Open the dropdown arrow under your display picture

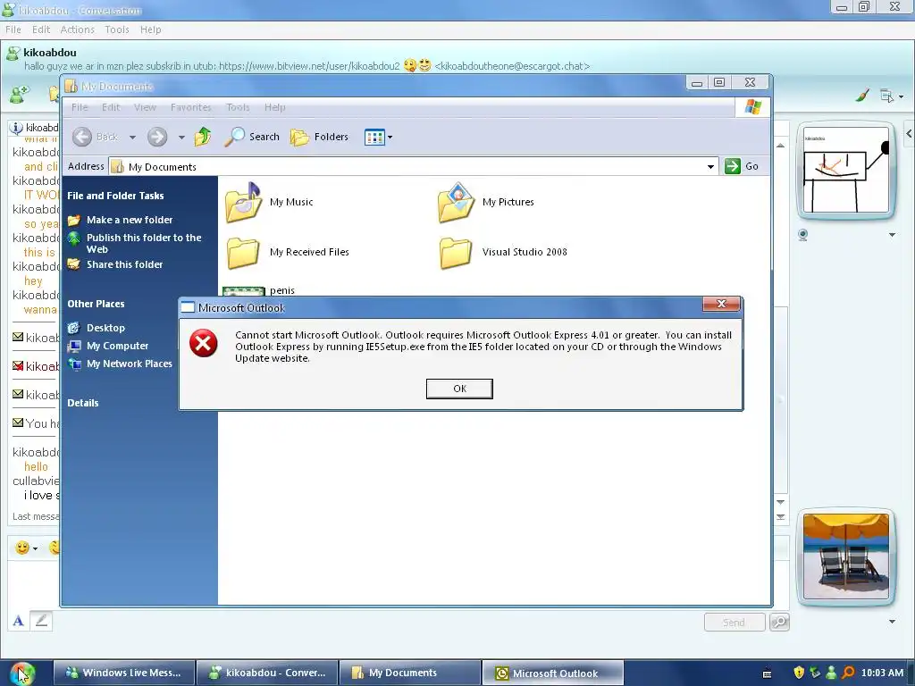coord(892,622)
